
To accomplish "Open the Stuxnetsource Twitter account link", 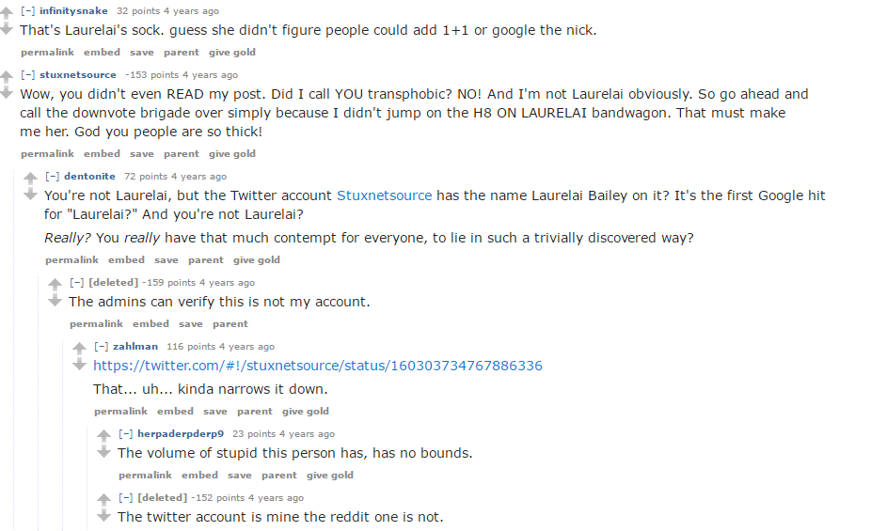I will tap(385, 195).
